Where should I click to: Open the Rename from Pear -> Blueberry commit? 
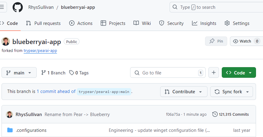tap(77, 114)
